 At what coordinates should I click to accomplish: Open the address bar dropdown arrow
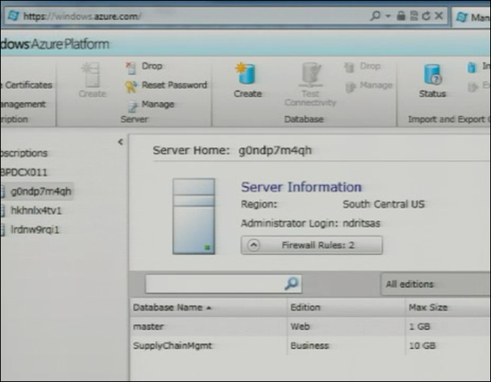[388, 15]
